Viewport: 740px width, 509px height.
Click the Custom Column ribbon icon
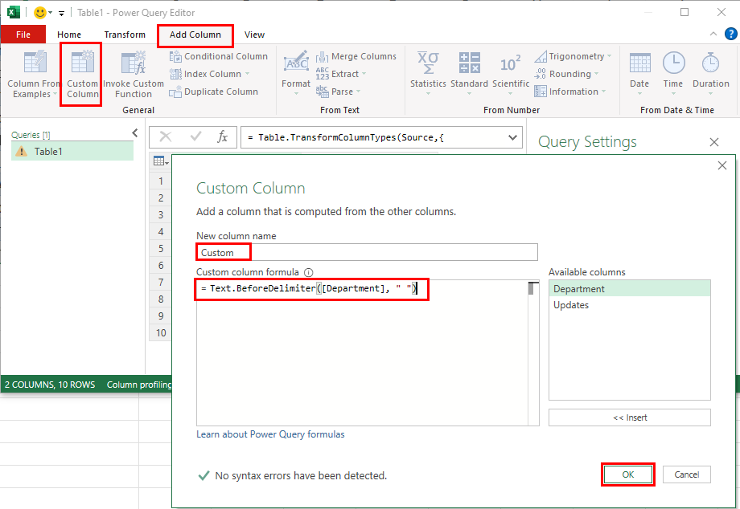(x=82, y=62)
